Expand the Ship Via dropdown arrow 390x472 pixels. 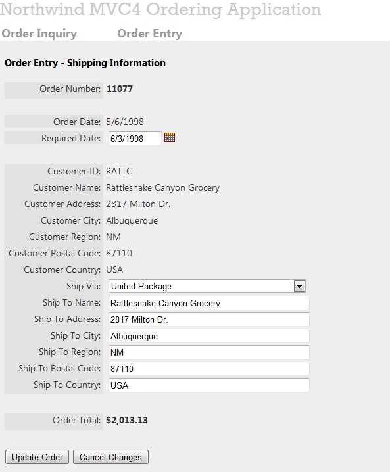click(x=299, y=286)
